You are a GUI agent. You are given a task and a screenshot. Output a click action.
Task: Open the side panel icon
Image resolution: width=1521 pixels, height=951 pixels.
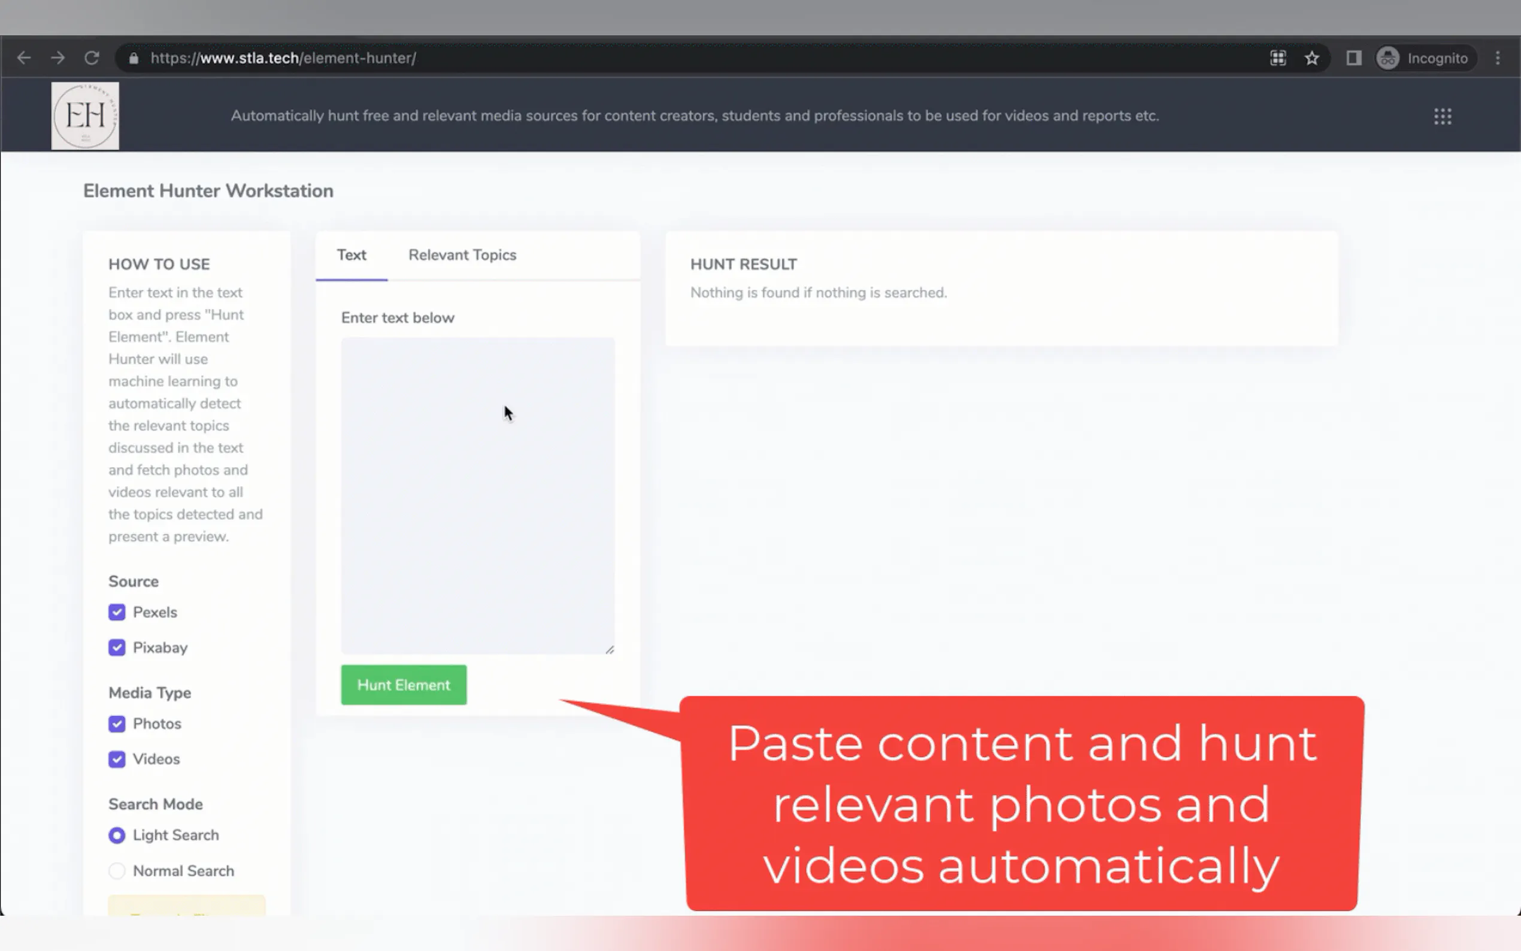pyautogui.click(x=1353, y=59)
